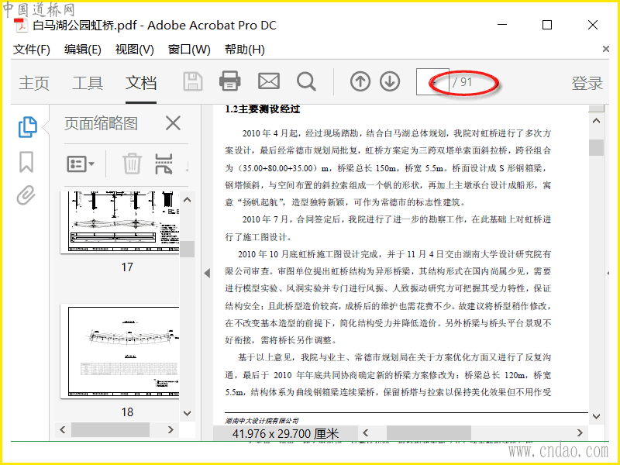Screen dimensions: 620x465
Task: Click thumbnail panel scroll left arrow
Action: click(x=63, y=429)
